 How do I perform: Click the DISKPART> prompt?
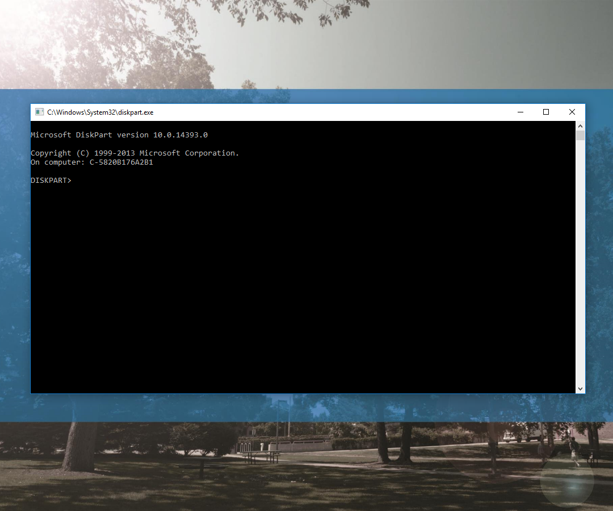pyautogui.click(x=51, y=180)
